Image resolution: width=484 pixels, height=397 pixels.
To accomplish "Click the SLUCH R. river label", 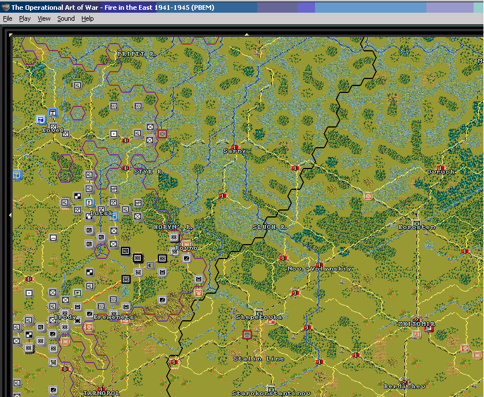I will (270, 227).
